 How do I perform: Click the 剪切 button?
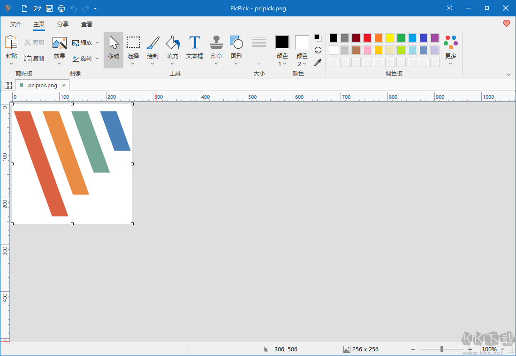pos(34,43)
